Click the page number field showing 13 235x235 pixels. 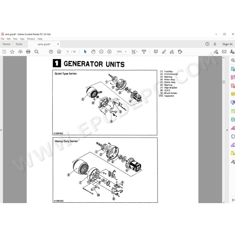coord(67,52)
